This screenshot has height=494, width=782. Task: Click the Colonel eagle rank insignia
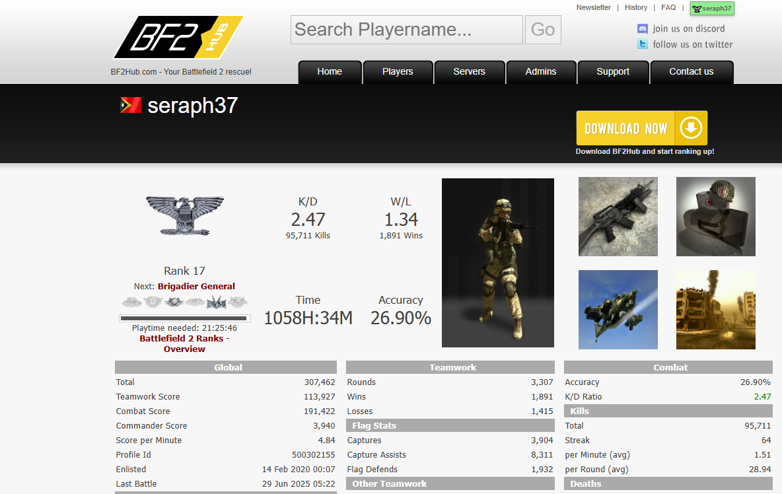pyautogui.click(x=185, y=215)
